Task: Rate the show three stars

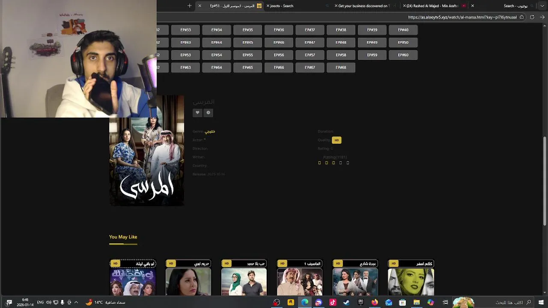Action: click(x=334, y=163)
